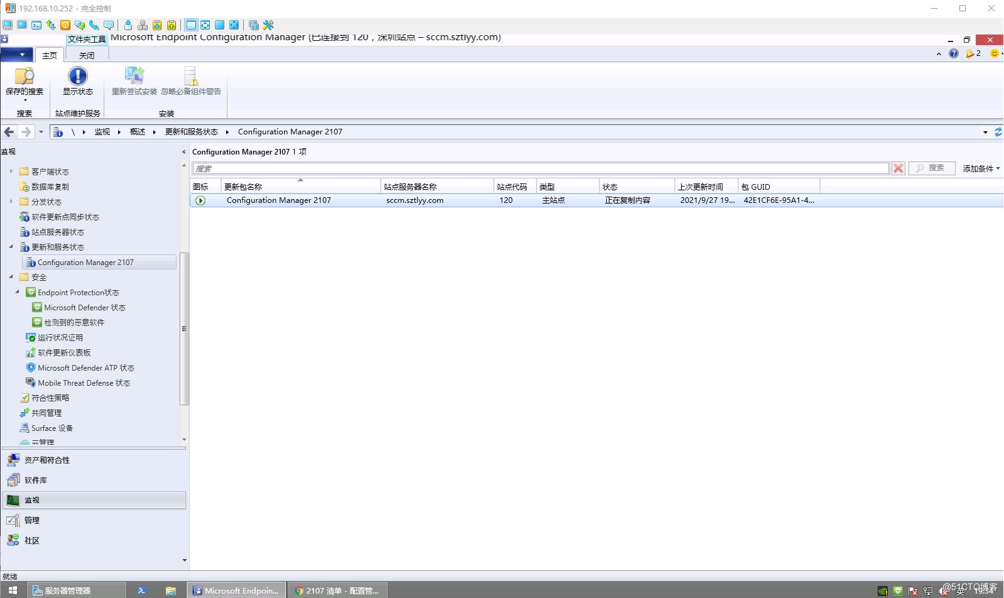Viewport: 1004px width, 598px height.
Task: Click the Retry Installation (重新尝试安装) ribbon icon
Action: [134, 76]
